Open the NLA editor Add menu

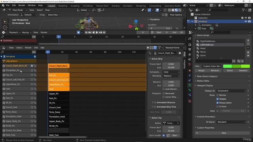42,48
